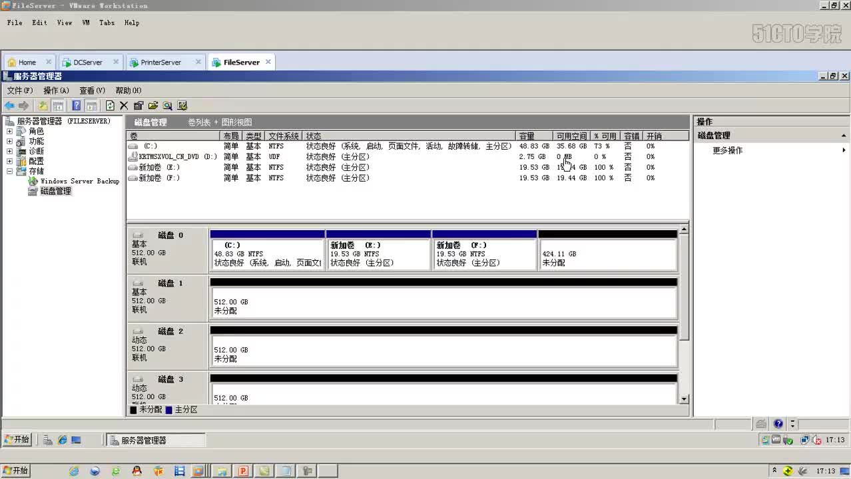This screenshot has height=479, width=851.
Task: Toggle the console tree show/hide icon
Action: [58, 106]
